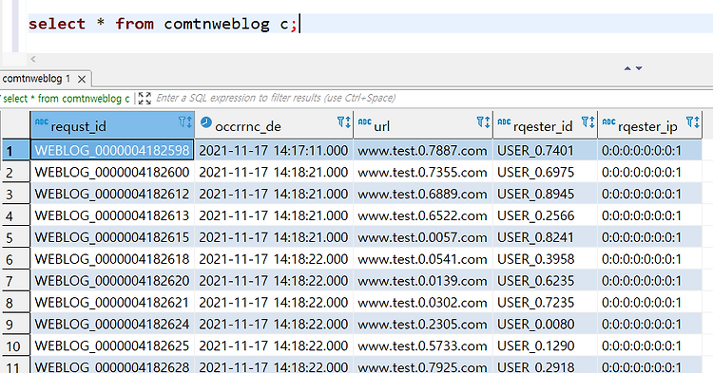Click cell USER_0.3958
Viewport: 713px width, 373px height.
[x=546, y=259]
